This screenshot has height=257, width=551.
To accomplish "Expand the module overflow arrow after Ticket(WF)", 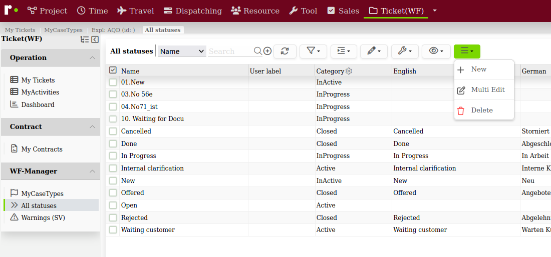I will click(x=435, y=11).
